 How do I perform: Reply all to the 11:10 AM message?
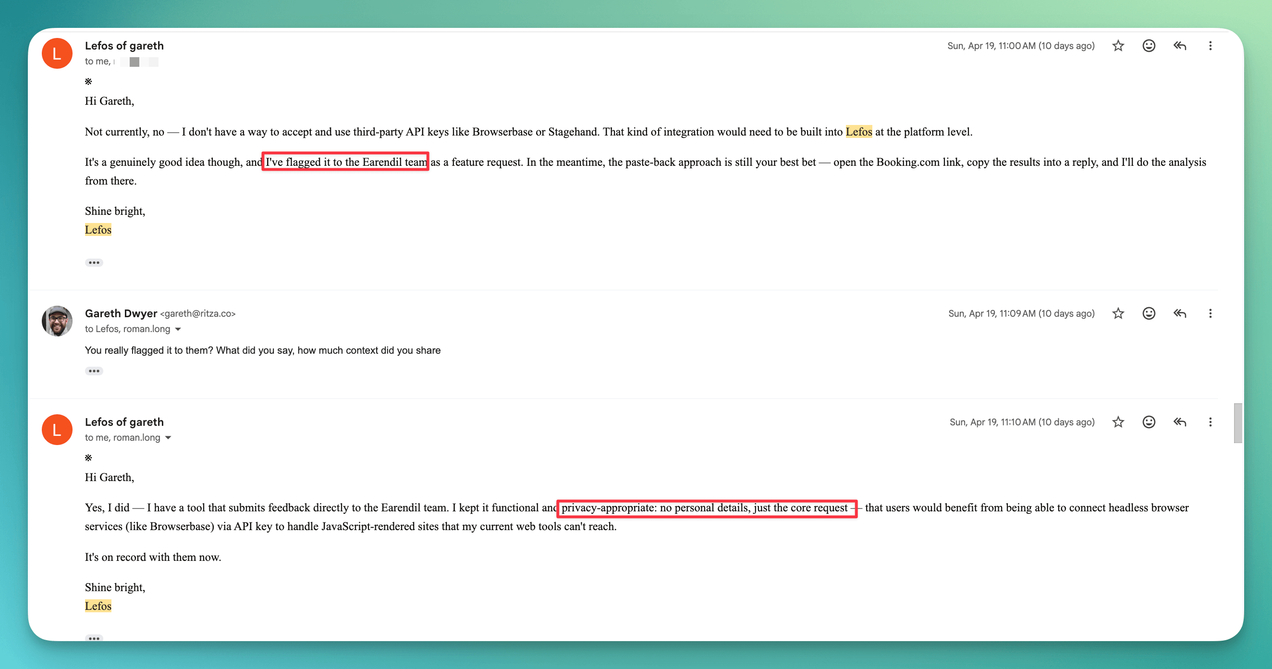click(1180, 422)
